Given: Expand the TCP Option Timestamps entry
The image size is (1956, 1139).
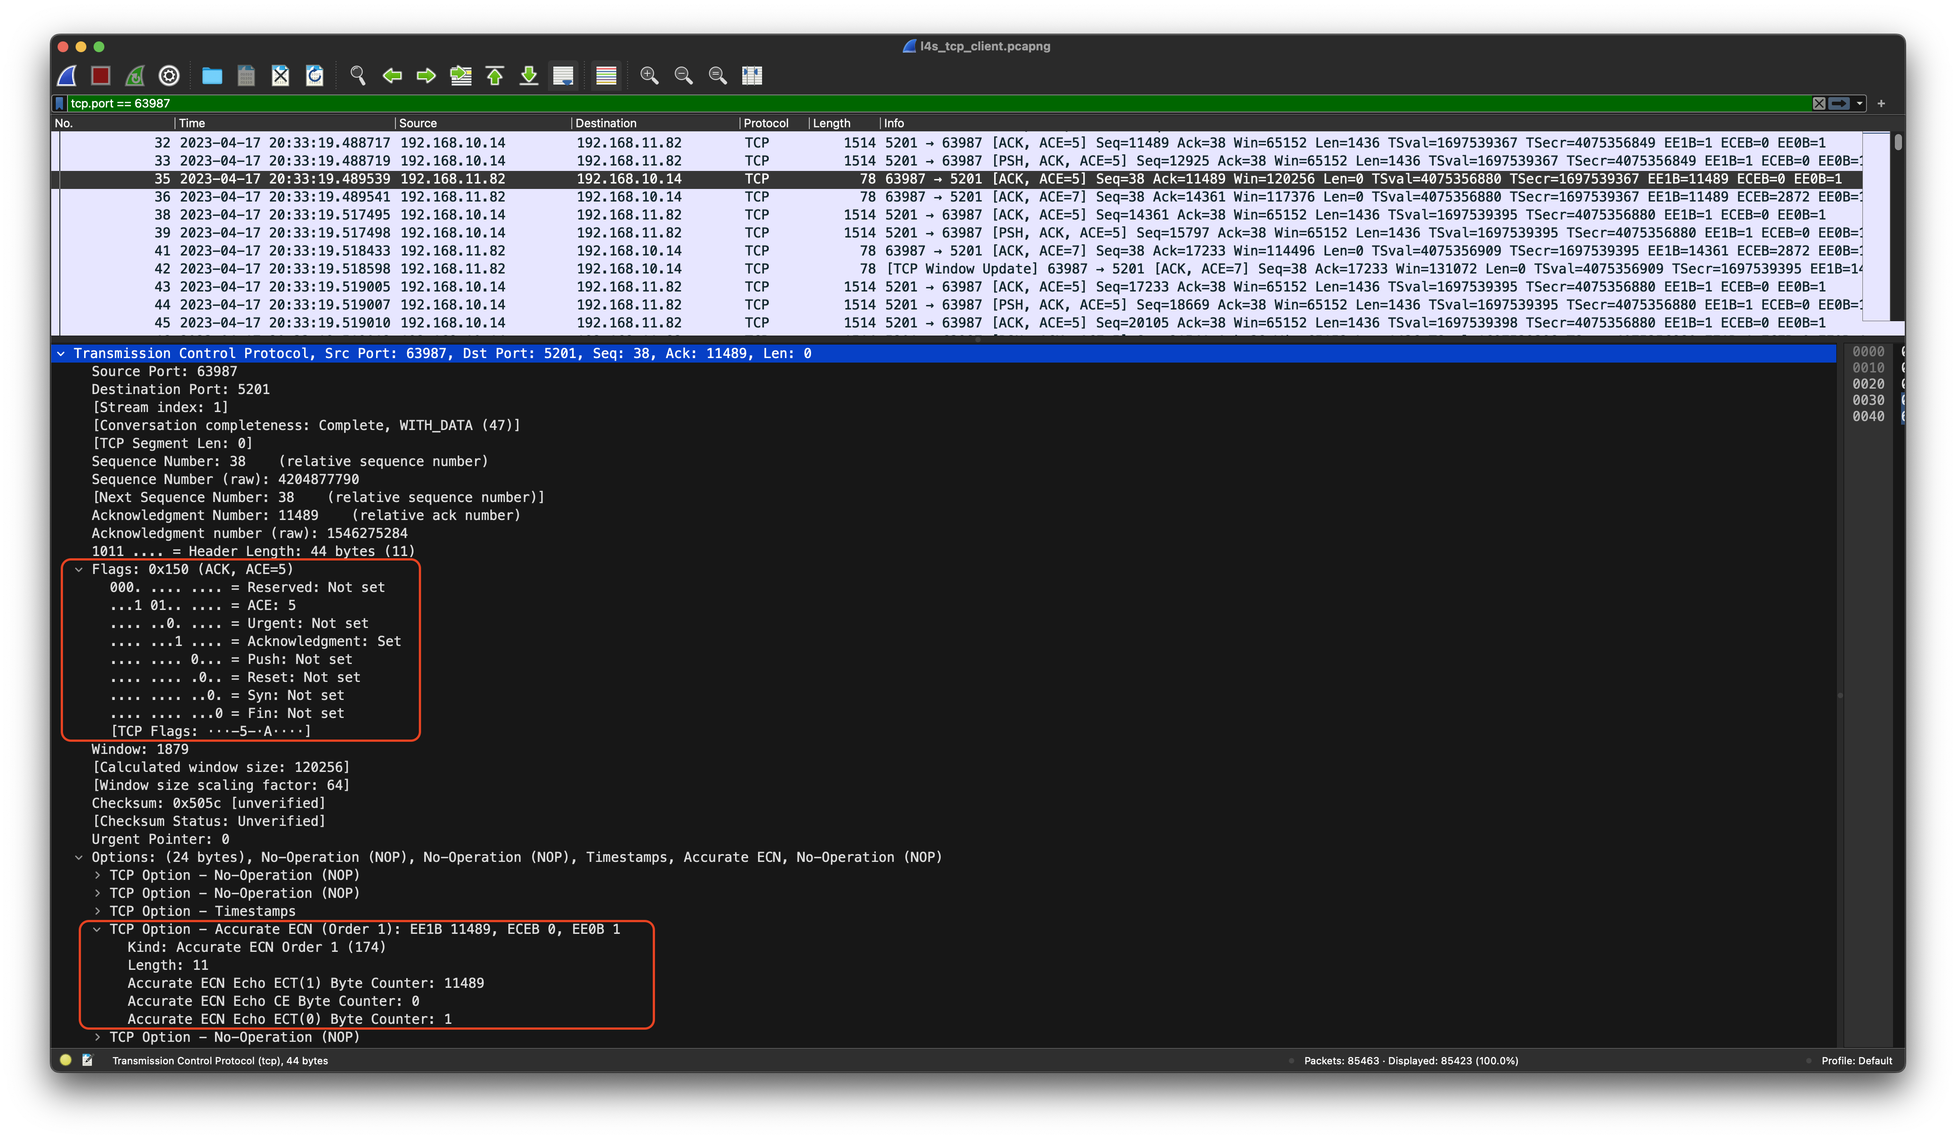Looking at the screenshot, I should tap(98, 911).
